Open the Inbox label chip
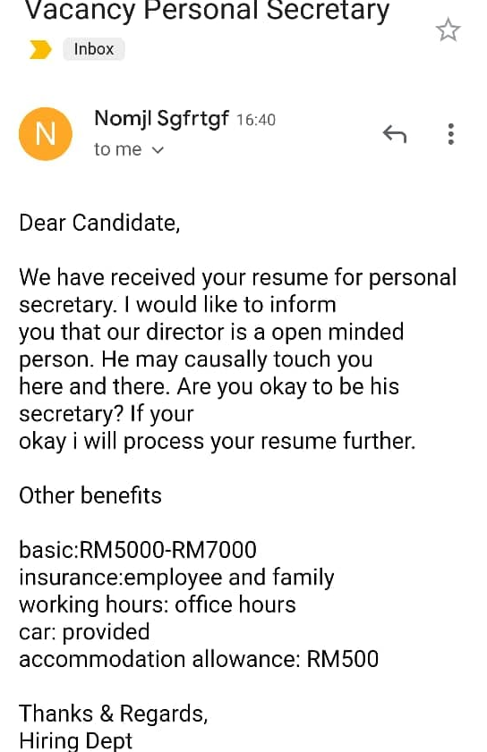Image resolution: width=487 pixels, height=752 pixels. tap(94, 49)
